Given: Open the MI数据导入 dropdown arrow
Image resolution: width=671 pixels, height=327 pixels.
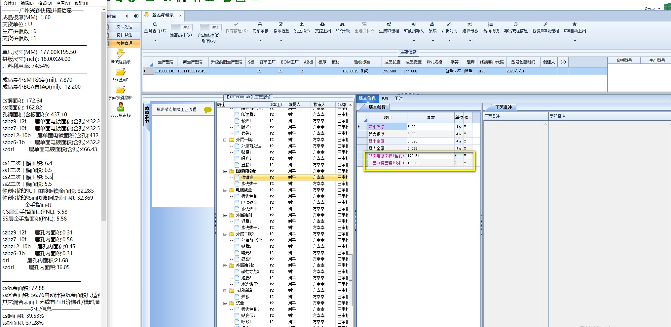Looking at the screenshot, I should click(x=414, y=41).
